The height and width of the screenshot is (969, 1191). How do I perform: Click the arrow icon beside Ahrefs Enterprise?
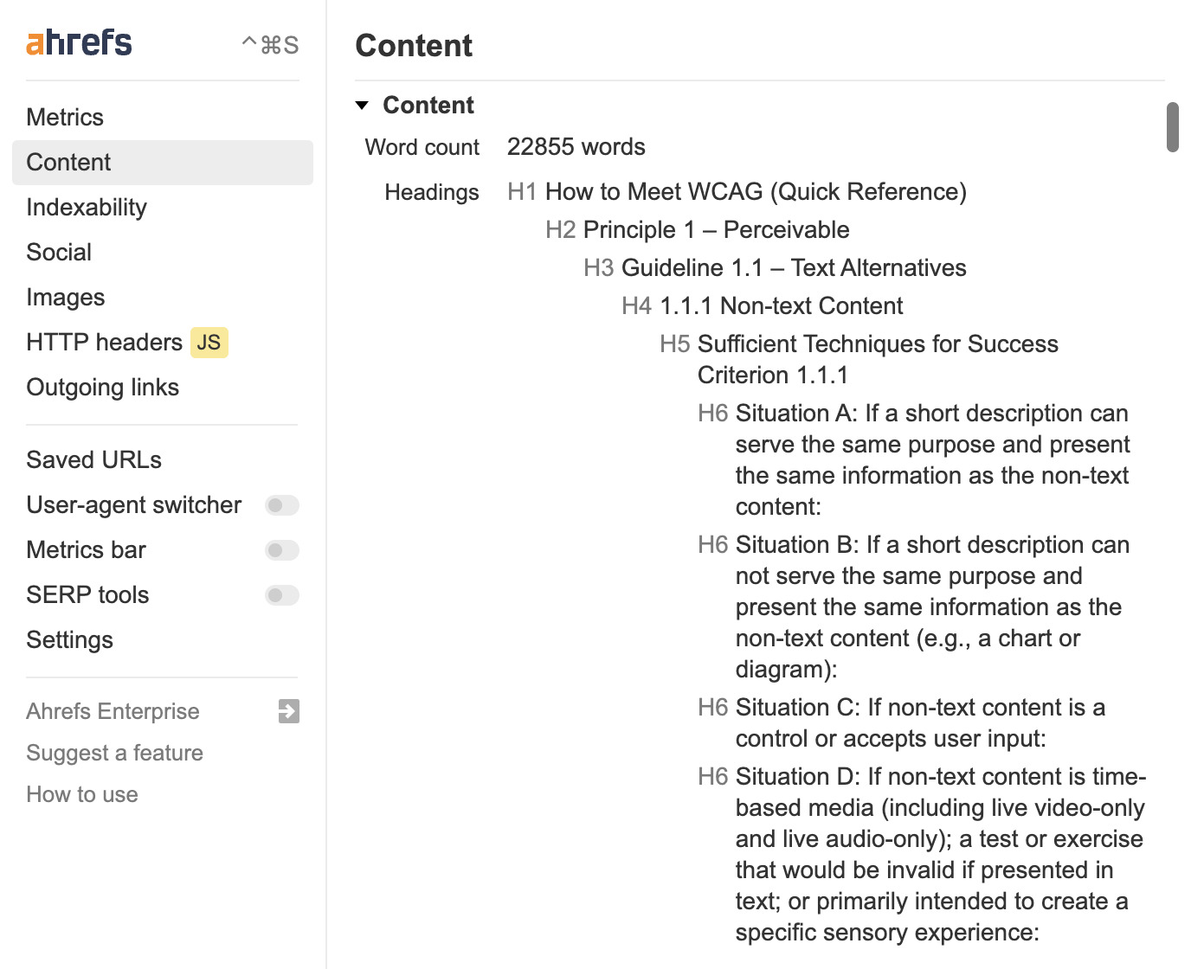pyautogui.click(x=288, y=711)
